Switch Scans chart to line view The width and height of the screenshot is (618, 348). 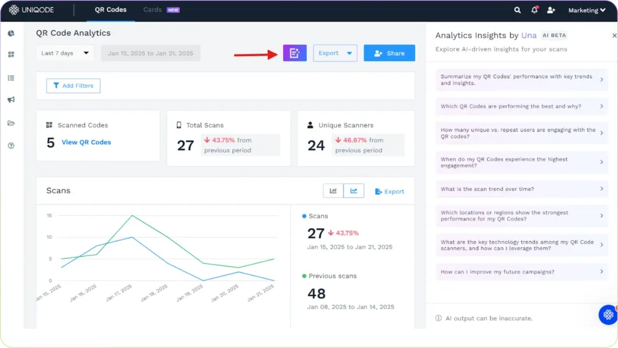click(x=354, y=191)
